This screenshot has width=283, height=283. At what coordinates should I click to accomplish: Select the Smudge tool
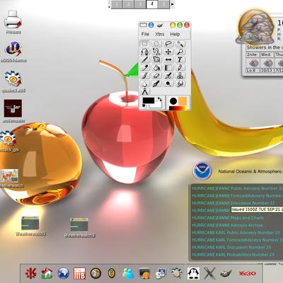point(180,83)
